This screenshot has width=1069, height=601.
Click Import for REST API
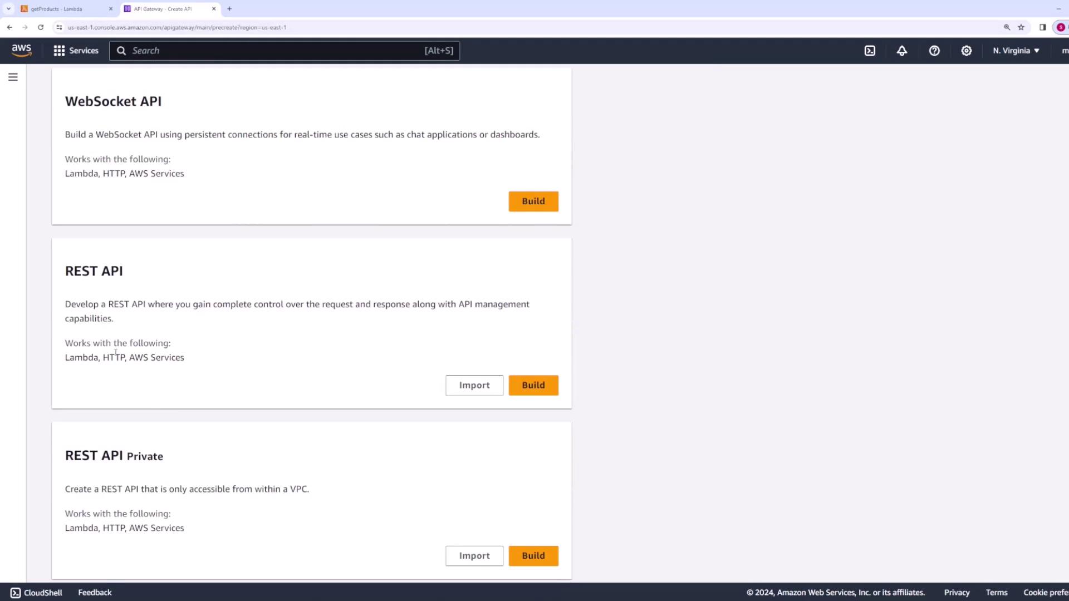[474, 385]
